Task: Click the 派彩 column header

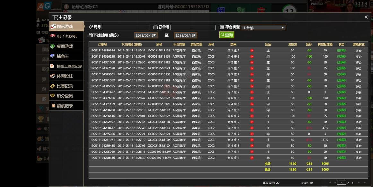Action: click(309, 44)
